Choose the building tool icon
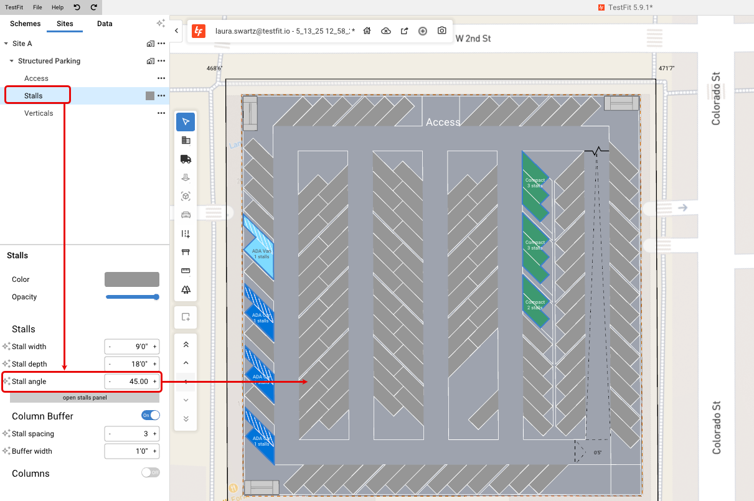The height and width of the screenshot is (501, 754). [x=186, y=141]
